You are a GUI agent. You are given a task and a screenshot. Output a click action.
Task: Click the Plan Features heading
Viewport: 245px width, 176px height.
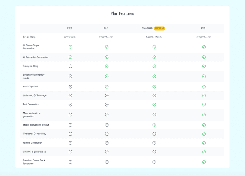tap(122, 13)
